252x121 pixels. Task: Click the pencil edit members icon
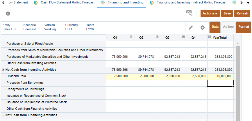click(x=191, y=27)
